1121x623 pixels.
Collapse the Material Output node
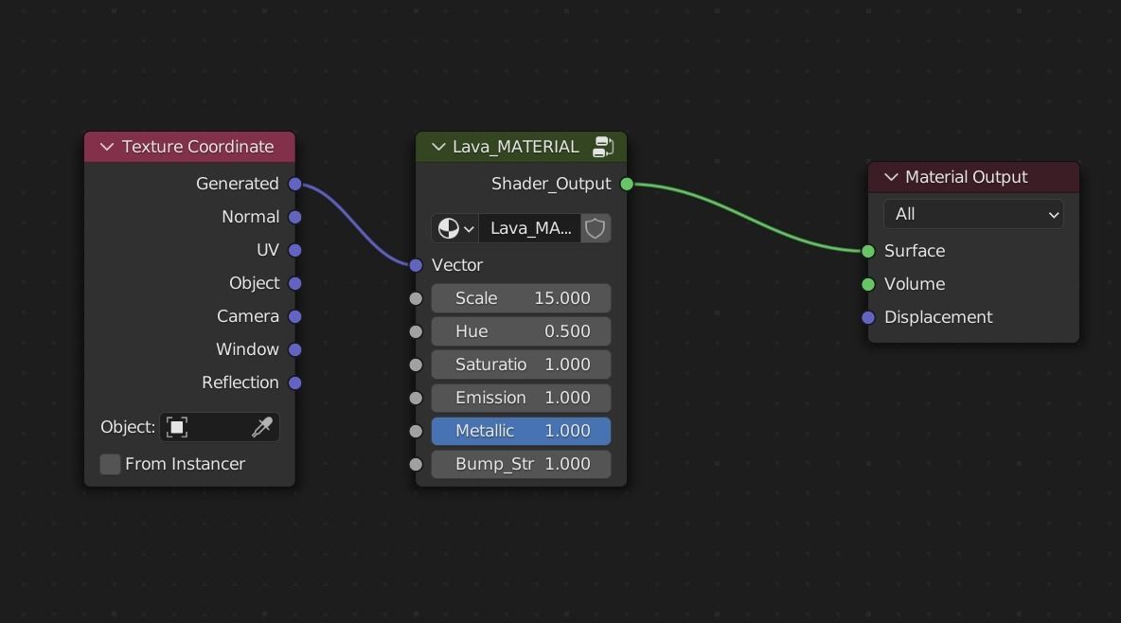point(891,177)
